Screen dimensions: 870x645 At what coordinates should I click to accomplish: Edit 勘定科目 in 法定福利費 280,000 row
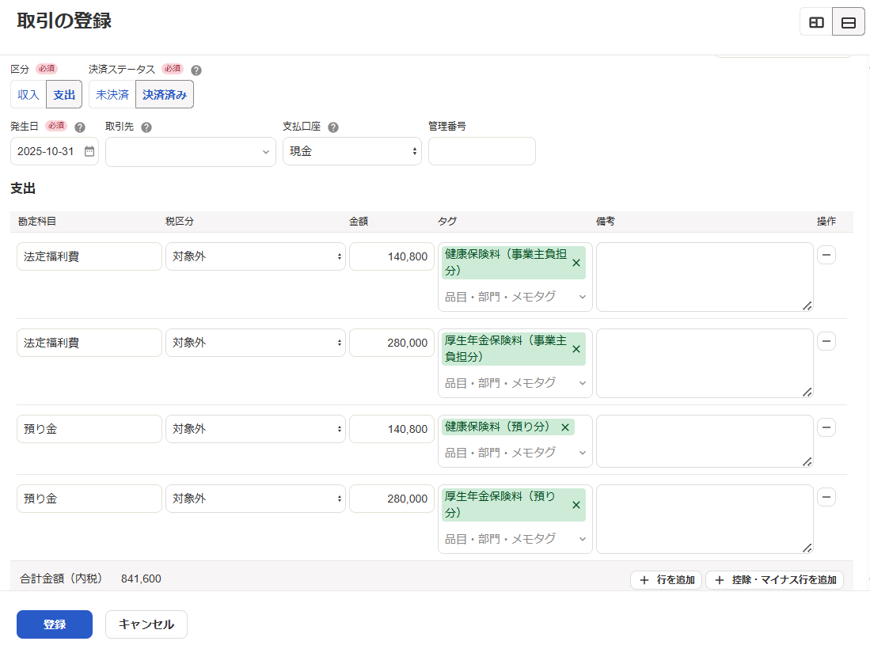(89, 343)
